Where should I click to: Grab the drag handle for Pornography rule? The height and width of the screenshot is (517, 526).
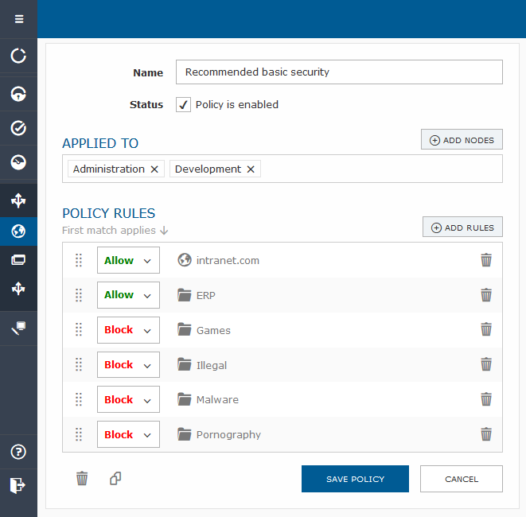click(79, 435)
